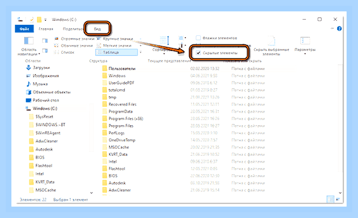
Task: Open Объемные объекты in the navigation pane
Action: (51, 92)
